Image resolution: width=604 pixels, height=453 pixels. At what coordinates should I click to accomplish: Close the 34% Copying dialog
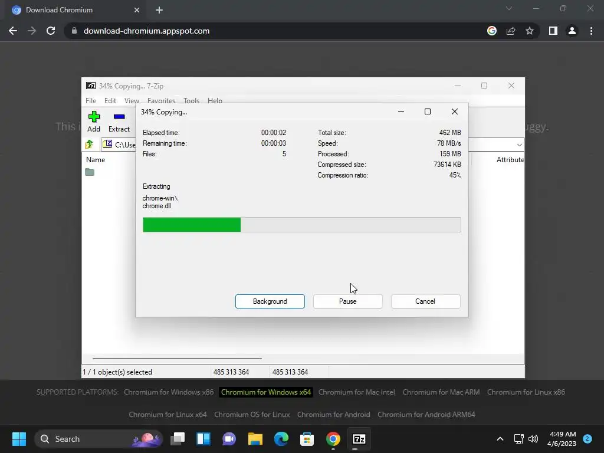tap(455, 111)
